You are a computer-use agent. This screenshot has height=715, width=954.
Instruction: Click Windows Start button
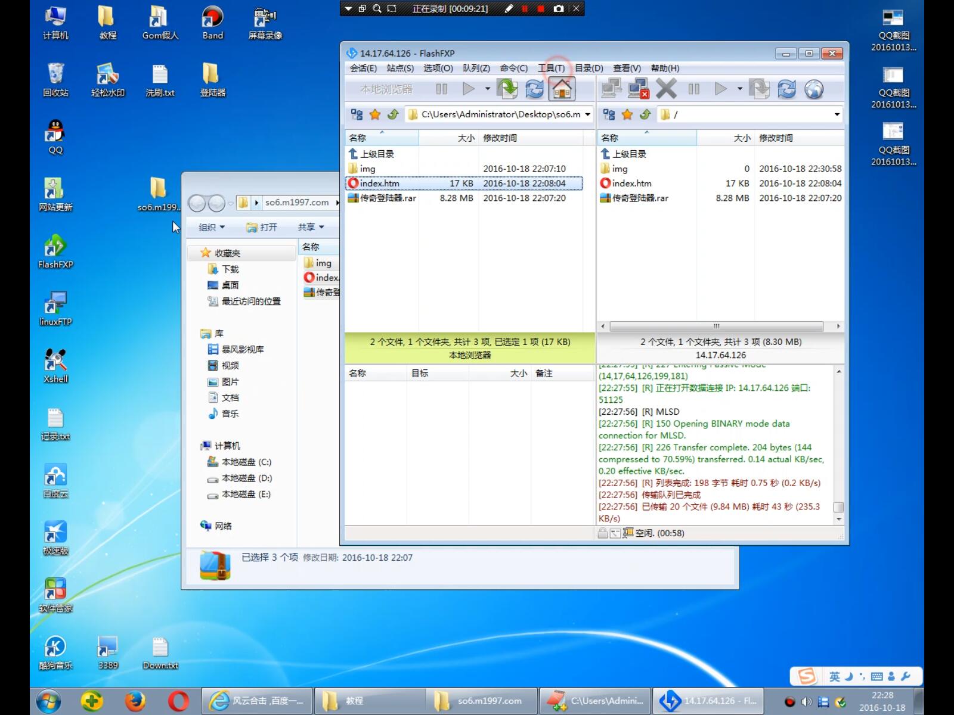point(49,701)
